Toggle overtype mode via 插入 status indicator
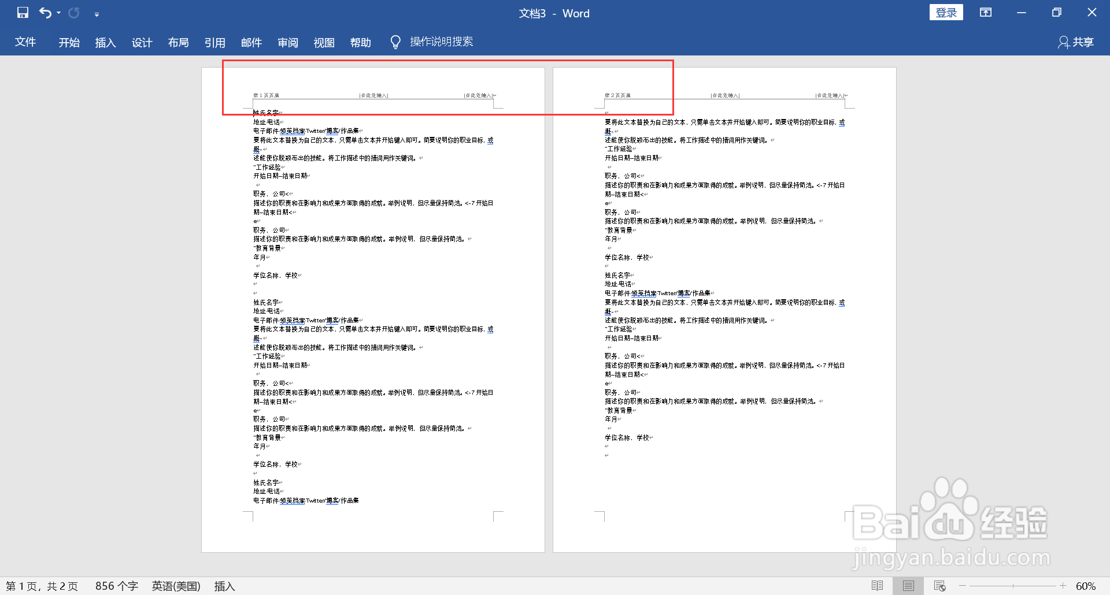The height and width of the screenshot is (595, 1110). click(224, 585)
